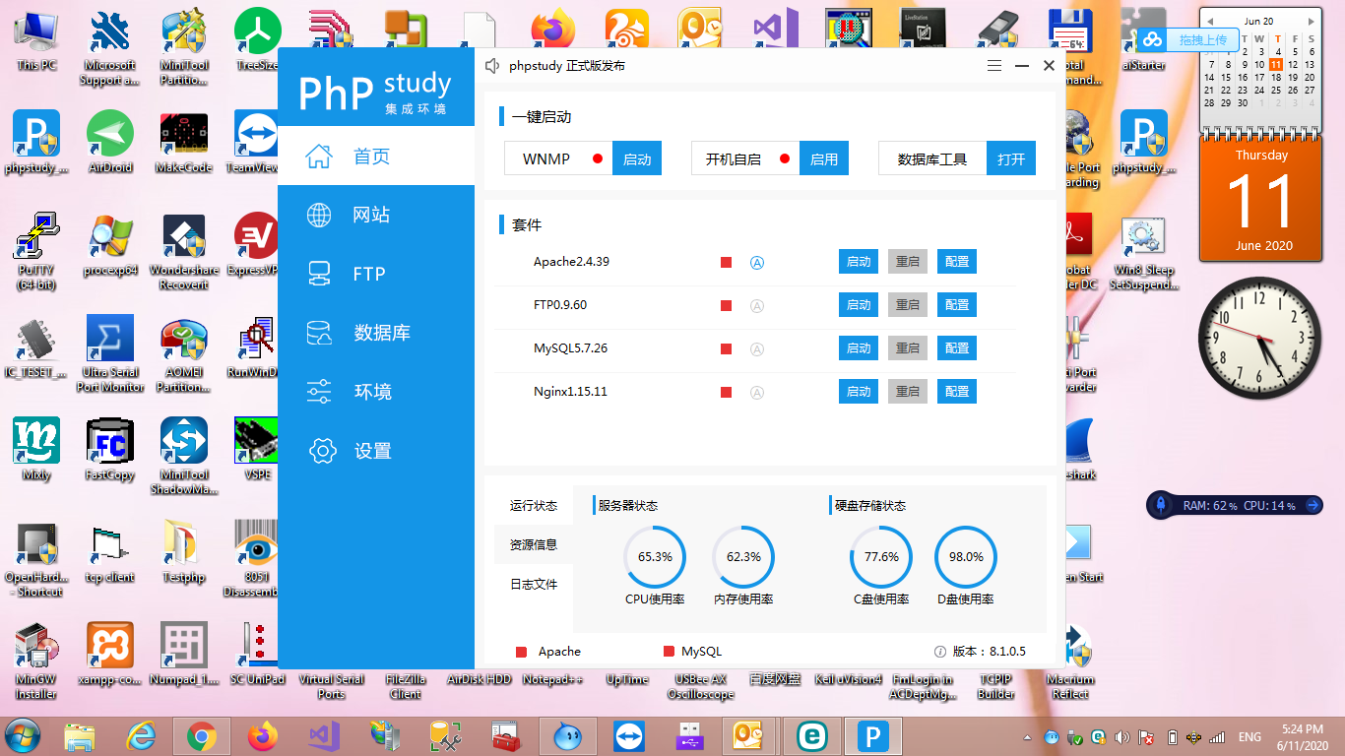This screenshot has width=1345, height=756.
Task: Click the 版本：8.1.0.5 version text
Action: point(990,652)
